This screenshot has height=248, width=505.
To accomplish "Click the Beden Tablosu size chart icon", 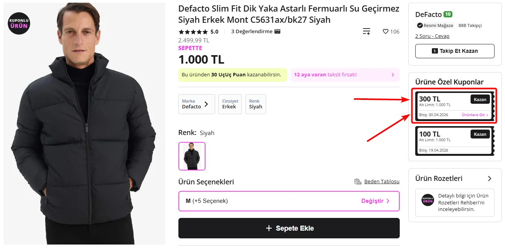I will (358, 181).
